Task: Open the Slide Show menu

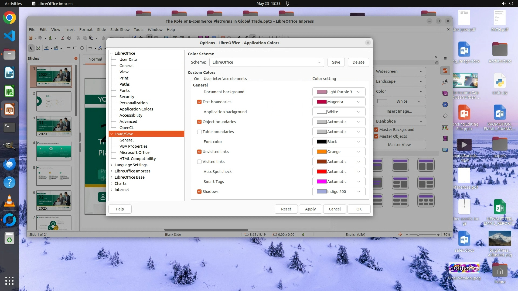Action: click(120, 30)
